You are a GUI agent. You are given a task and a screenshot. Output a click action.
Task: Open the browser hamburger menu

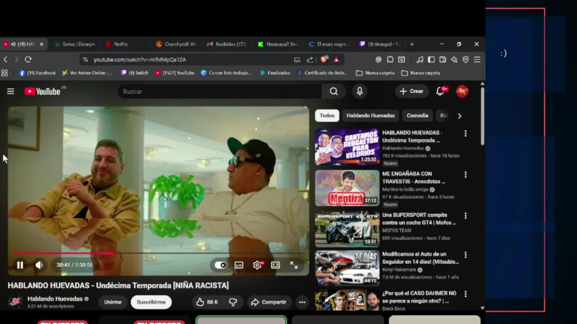[x=477, y=59]
